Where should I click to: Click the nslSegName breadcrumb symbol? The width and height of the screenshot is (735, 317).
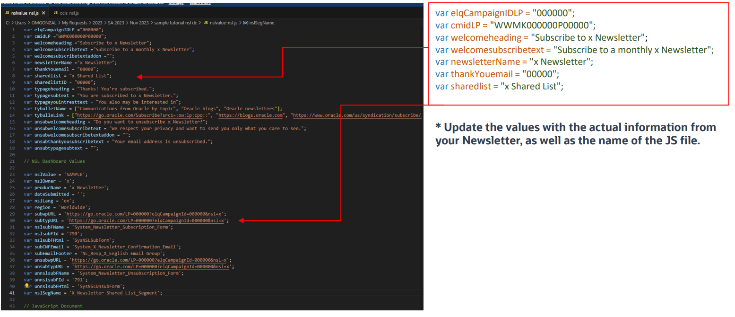262,23
